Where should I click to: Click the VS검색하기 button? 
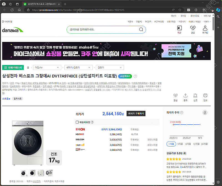tap(125, 76)
